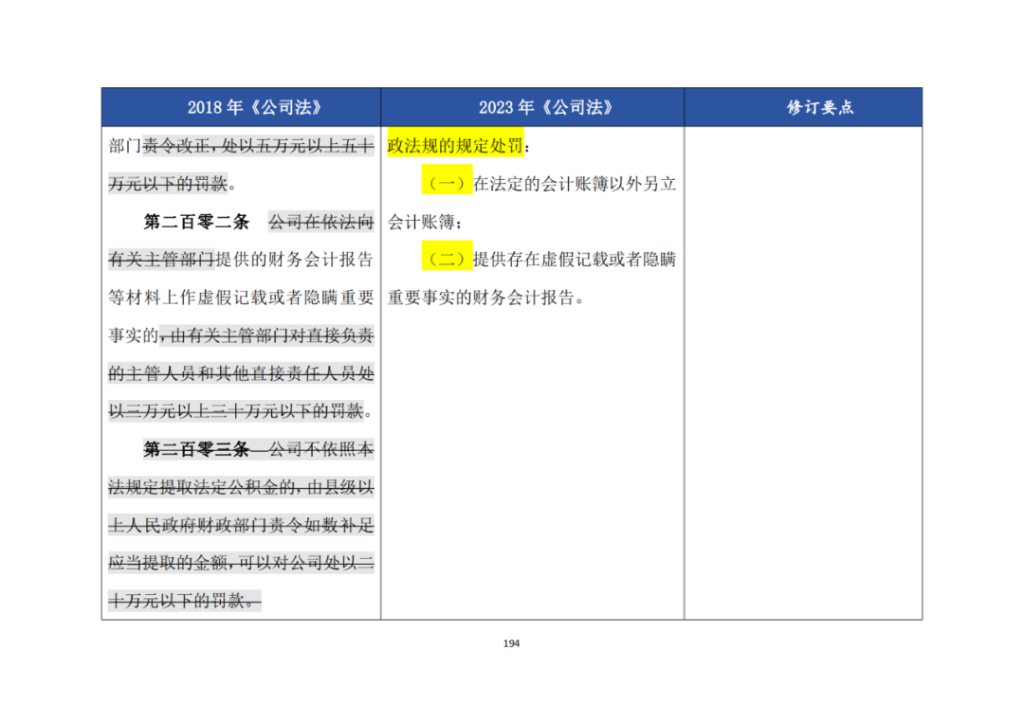Click struck-through text '有关主管部门'
Viewport: 1024px width, 723px height.
tap(161, 259)
